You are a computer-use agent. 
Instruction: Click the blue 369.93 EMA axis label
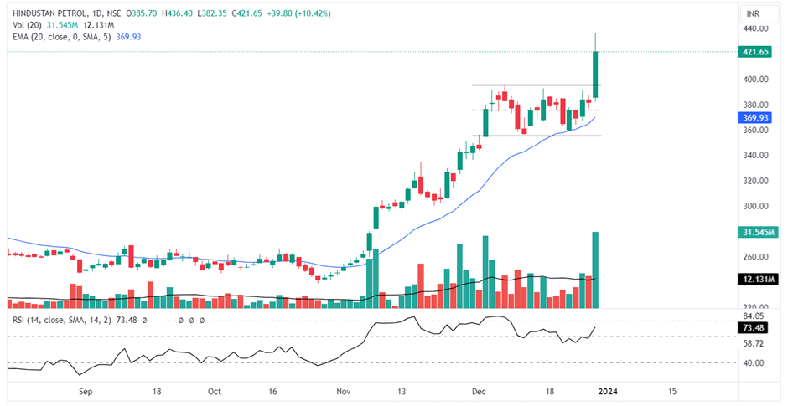(758, 119)
